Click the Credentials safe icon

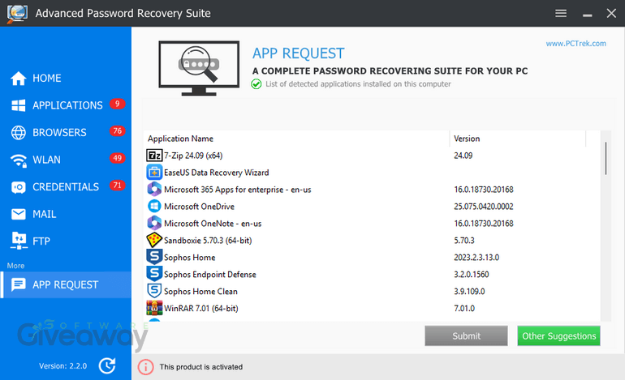(x=19, y=187)
